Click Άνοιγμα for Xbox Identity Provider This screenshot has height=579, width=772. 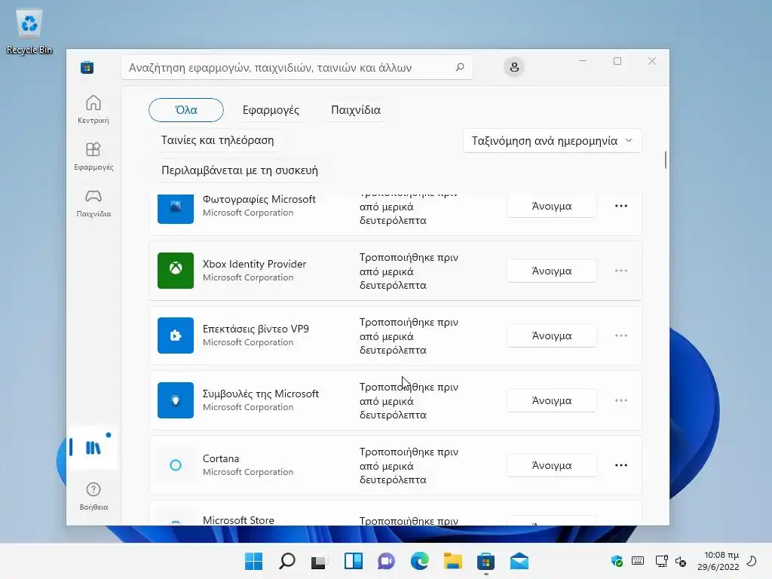pos(551,271)
